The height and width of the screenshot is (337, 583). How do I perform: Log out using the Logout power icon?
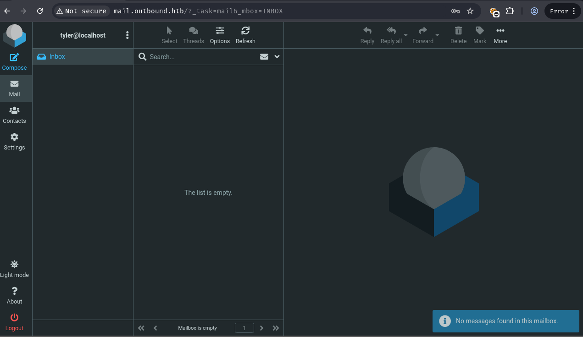[14, 318]
